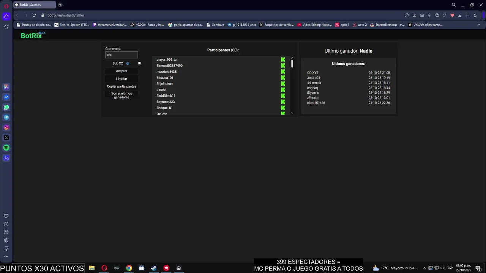
Task: Open the Easy Setup sliders icon
Action: (467, 15)
